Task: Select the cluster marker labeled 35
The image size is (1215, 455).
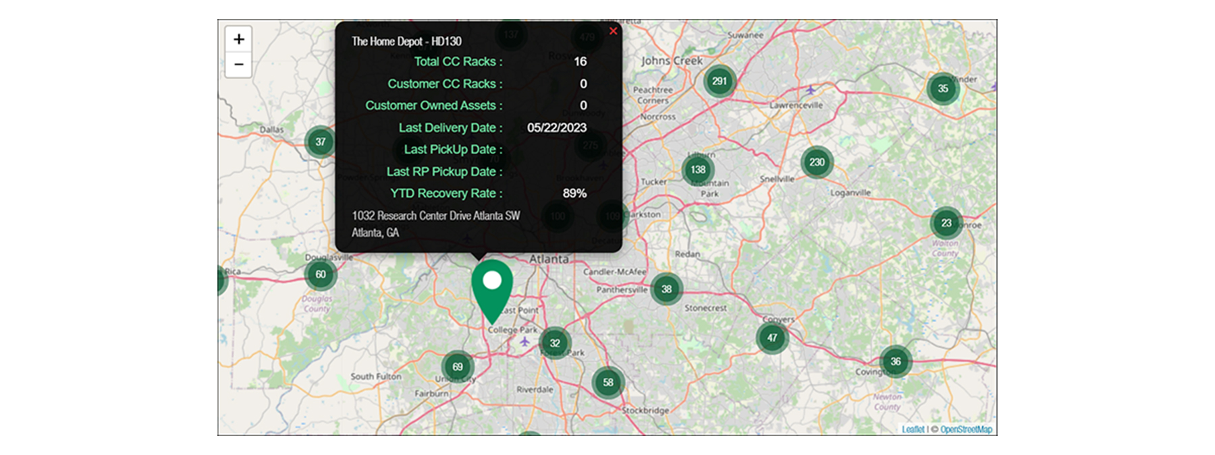Action: point(943,89)
